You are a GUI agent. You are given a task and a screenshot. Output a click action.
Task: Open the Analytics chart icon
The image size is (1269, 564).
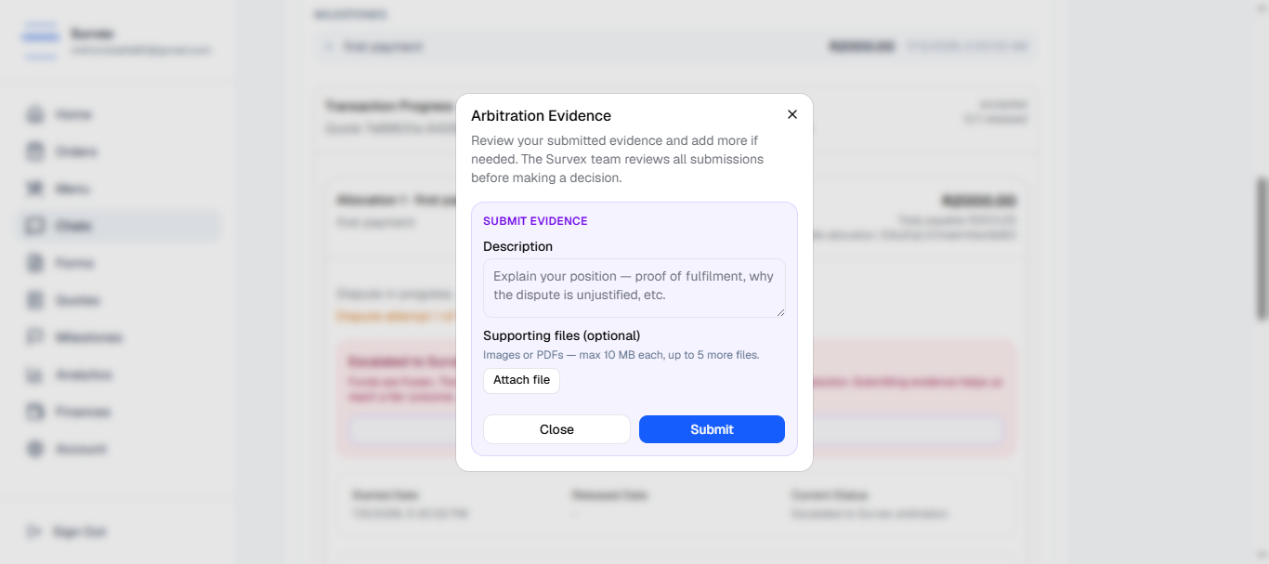(x=35, y=374)
